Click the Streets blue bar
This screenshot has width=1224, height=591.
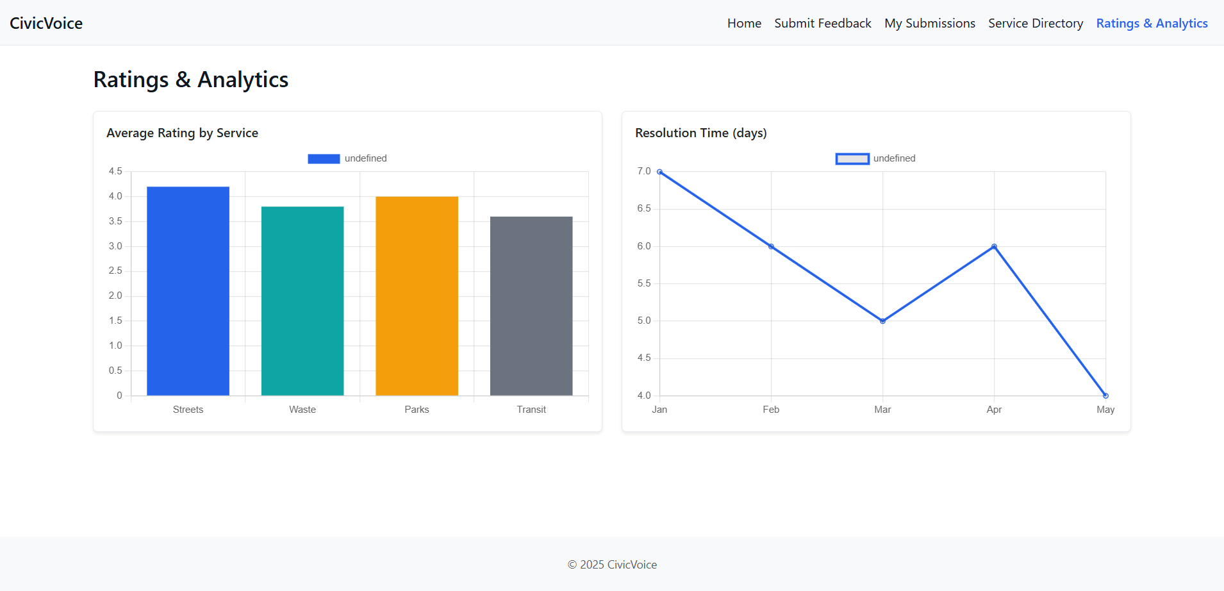(x=188, y=291)
